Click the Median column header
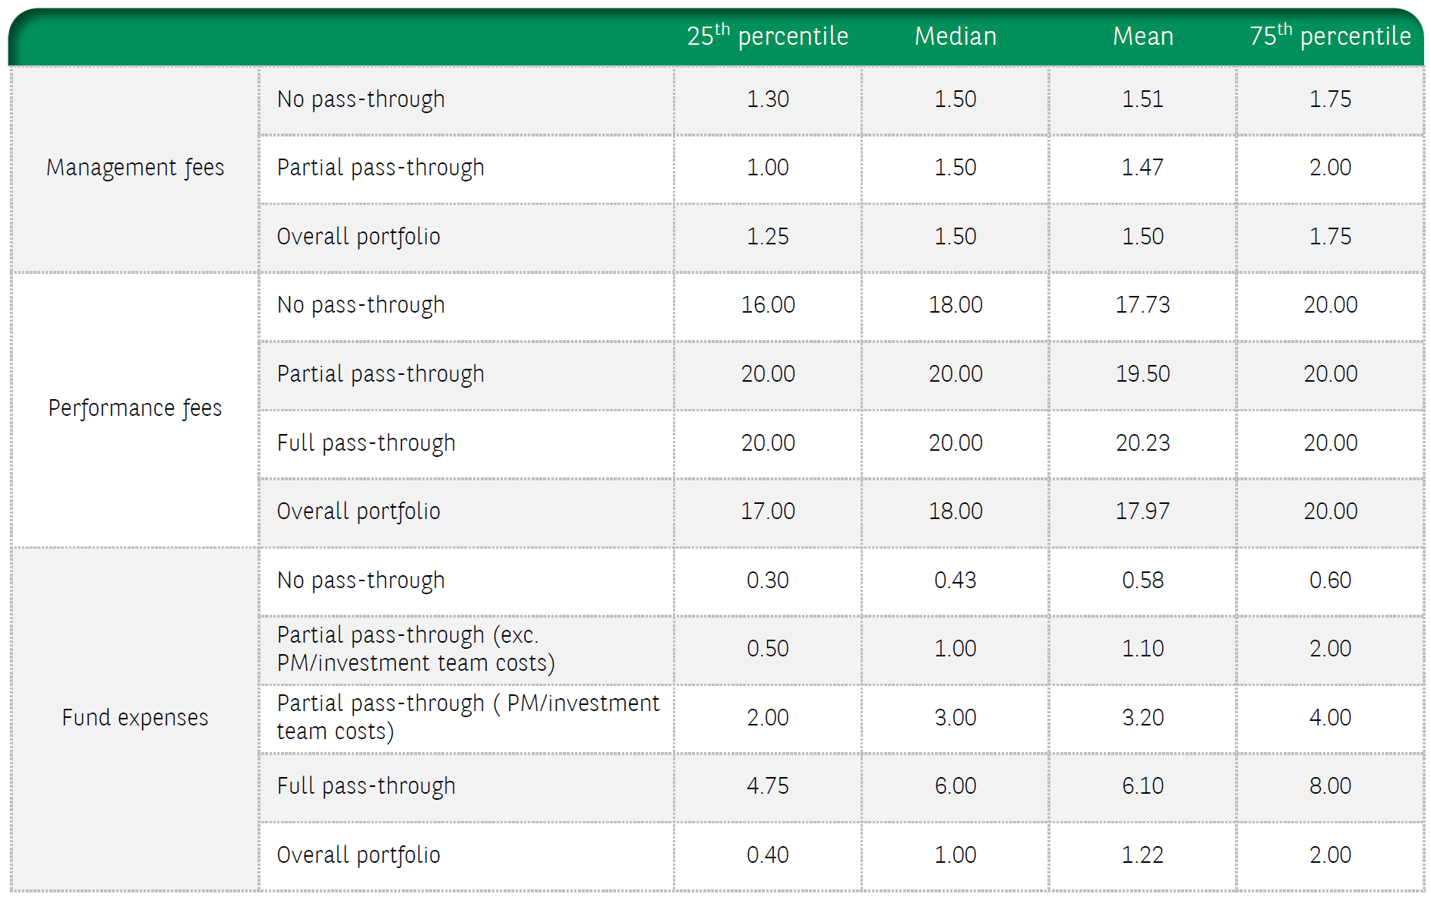The image size is (1431, 900). [955, 36]
